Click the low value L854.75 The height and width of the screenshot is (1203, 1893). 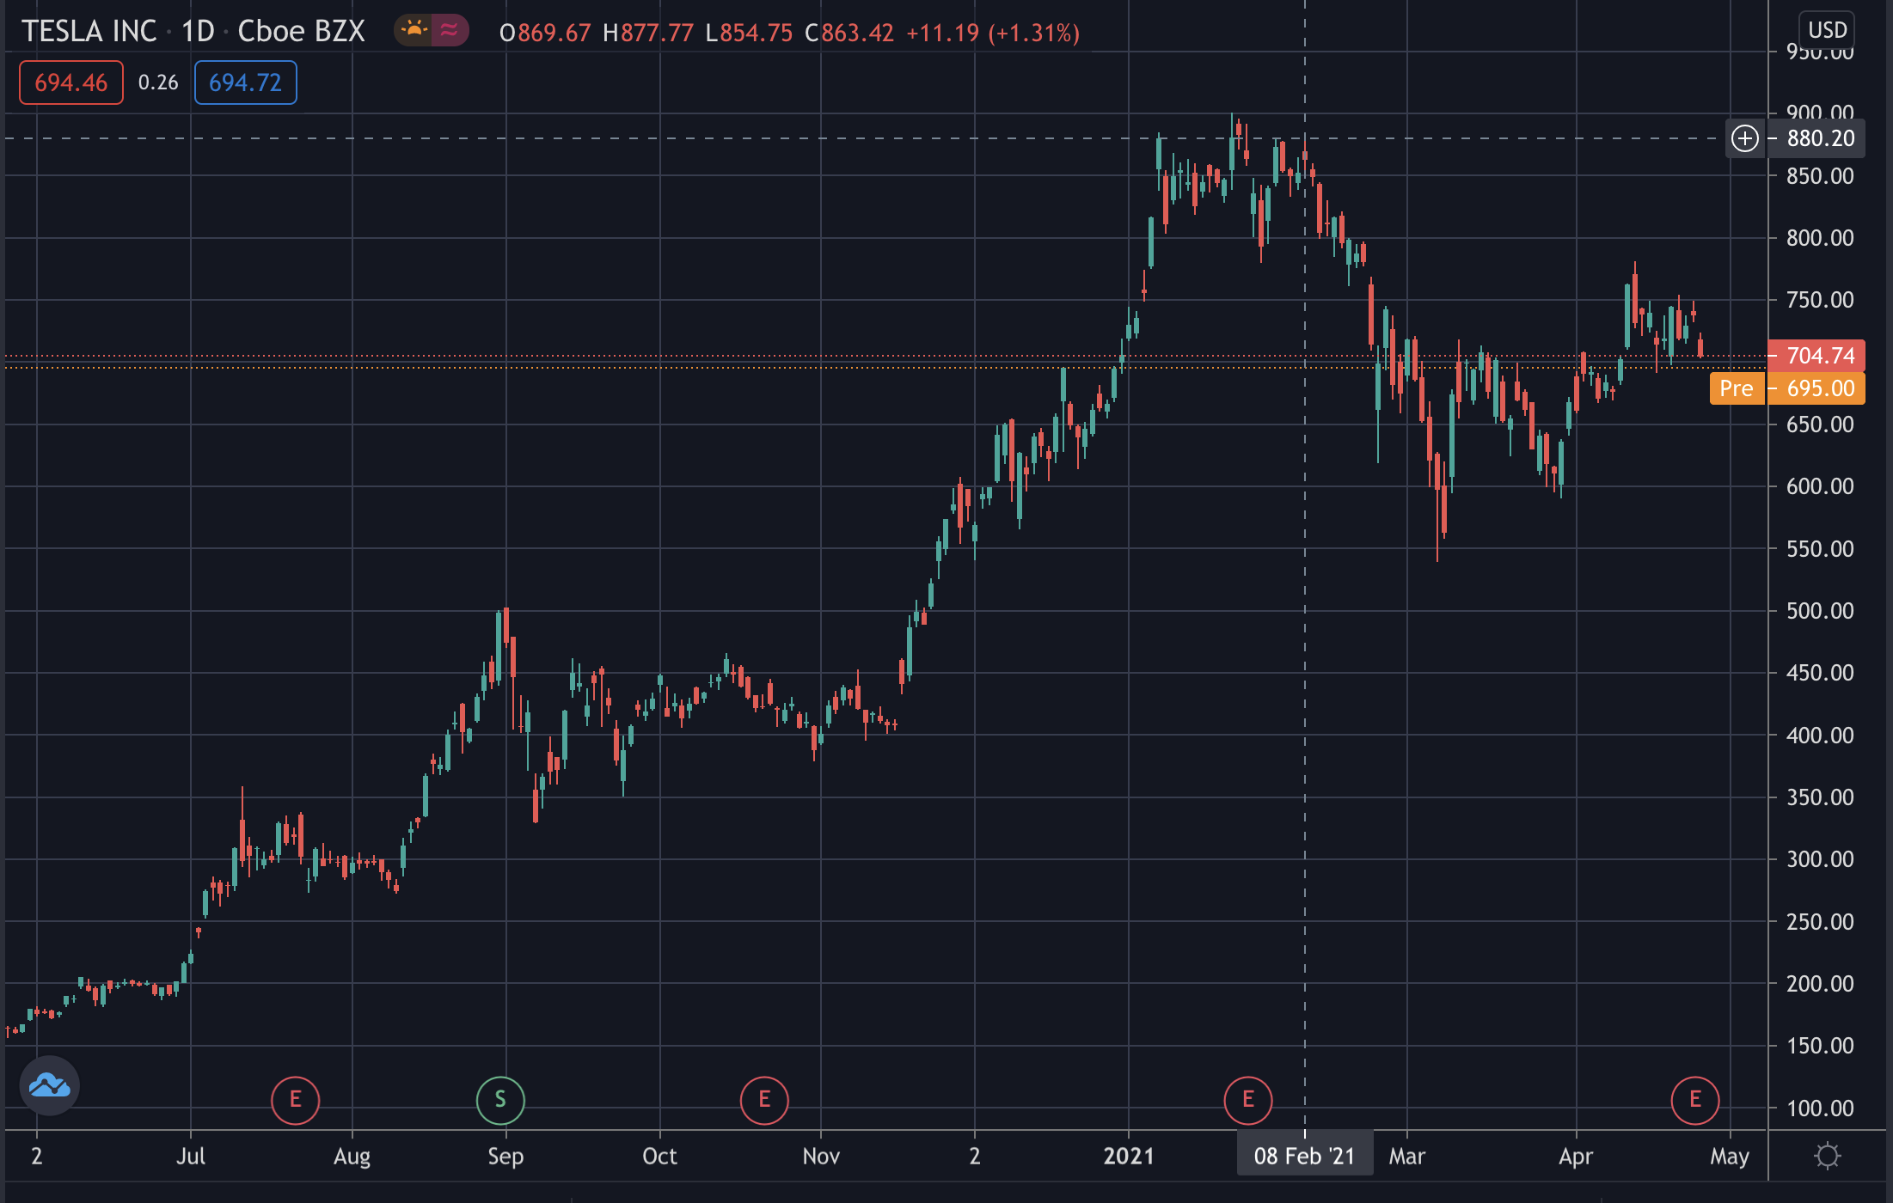coord(749,33)
